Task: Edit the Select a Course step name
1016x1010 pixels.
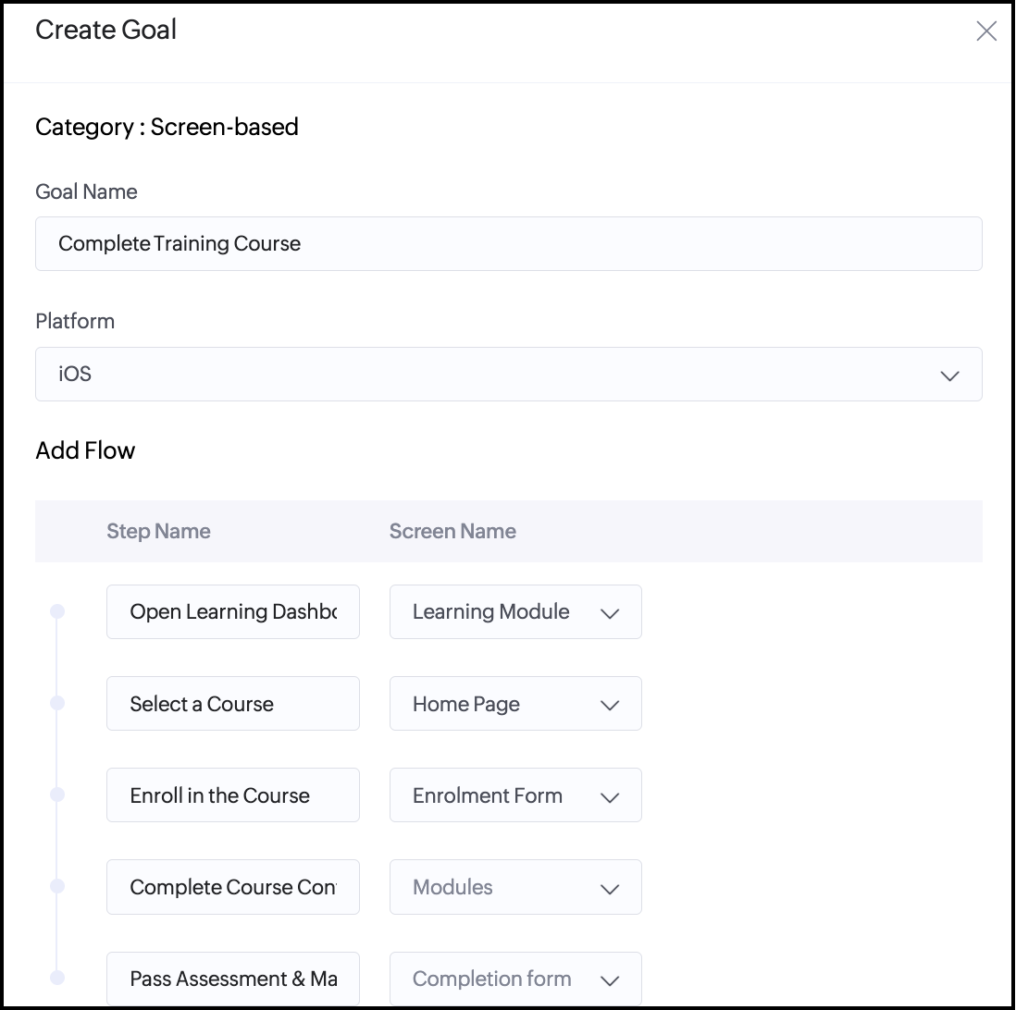Action: coord(232,704)
